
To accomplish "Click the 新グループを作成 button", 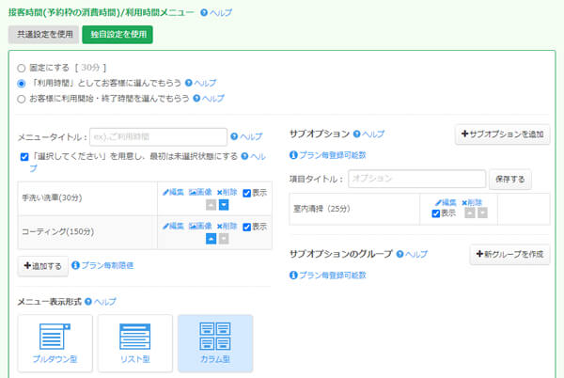I will pyautogui.click(x=509, y=255).
